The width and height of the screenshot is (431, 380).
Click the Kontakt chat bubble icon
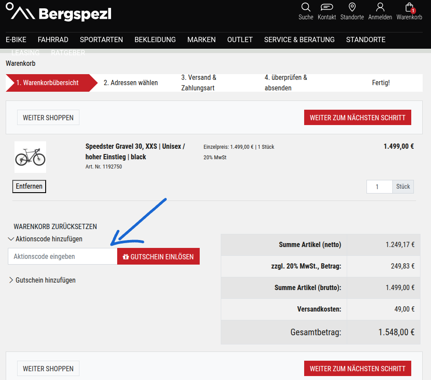(327, 8)
